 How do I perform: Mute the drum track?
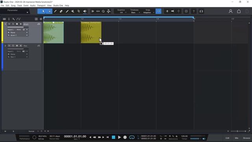tap(9, 24)
